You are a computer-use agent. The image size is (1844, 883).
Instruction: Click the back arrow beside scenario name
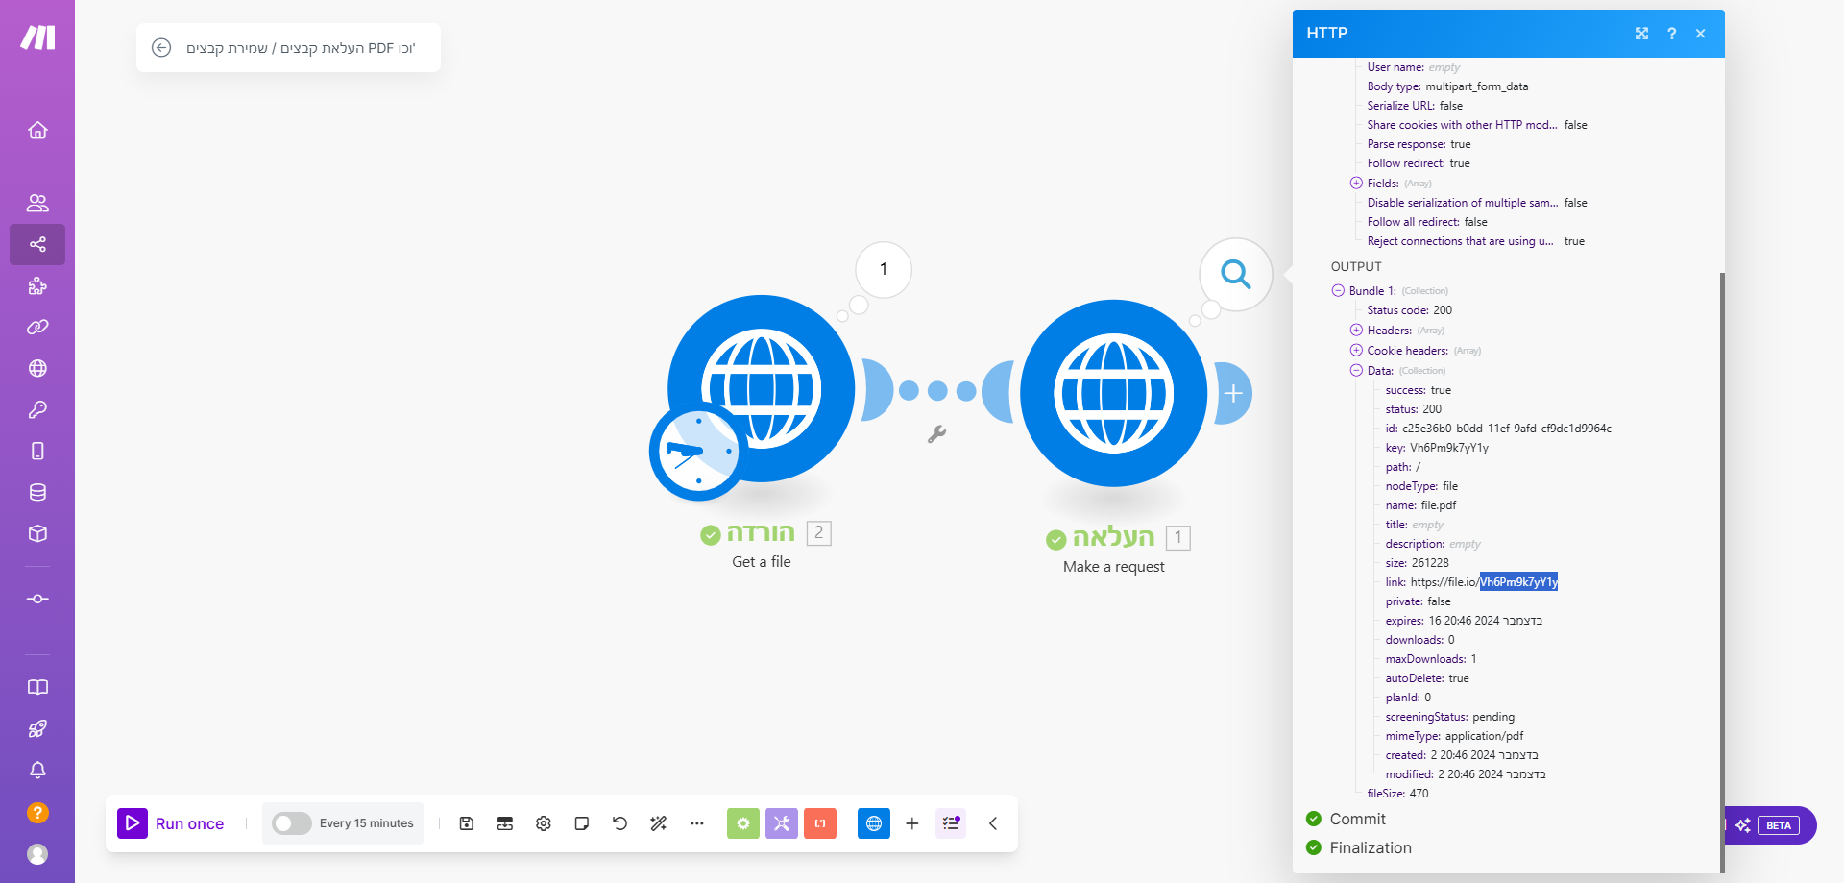tap(161, 48)
